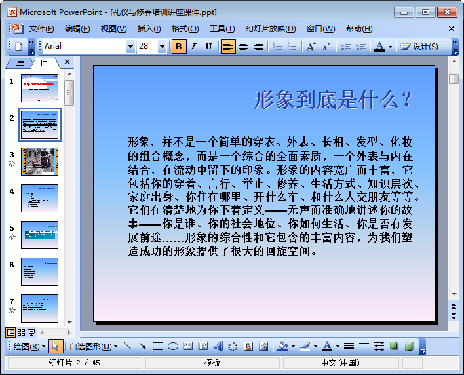
Task: Open fill color dropdown arrow
Action: coord(293,346)
